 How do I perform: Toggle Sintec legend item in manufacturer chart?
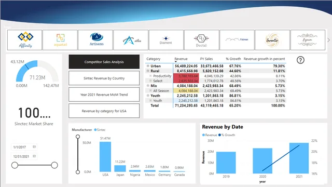(x=100, y=130)
